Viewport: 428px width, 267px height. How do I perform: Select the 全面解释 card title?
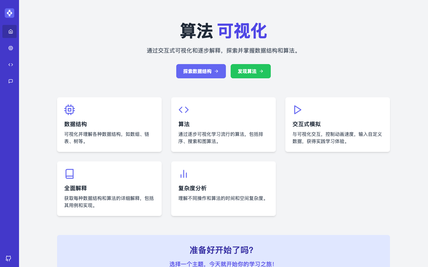click(75, 188)
